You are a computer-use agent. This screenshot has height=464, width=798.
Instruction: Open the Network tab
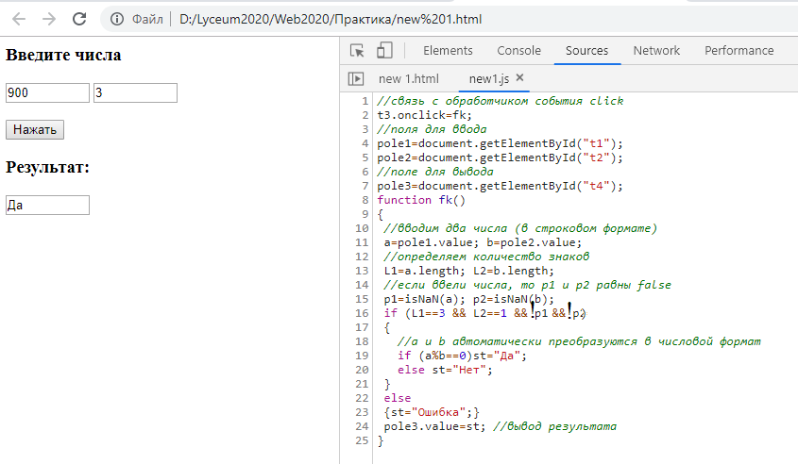(x=656, y=51)
